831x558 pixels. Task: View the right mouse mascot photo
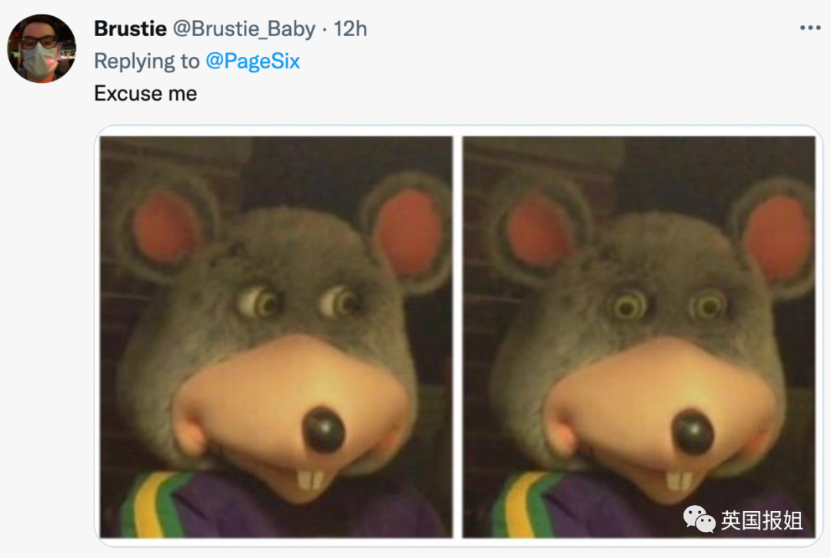(x=639, y=337)
